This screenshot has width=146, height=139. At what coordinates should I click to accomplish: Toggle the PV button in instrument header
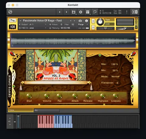[136, 27]
